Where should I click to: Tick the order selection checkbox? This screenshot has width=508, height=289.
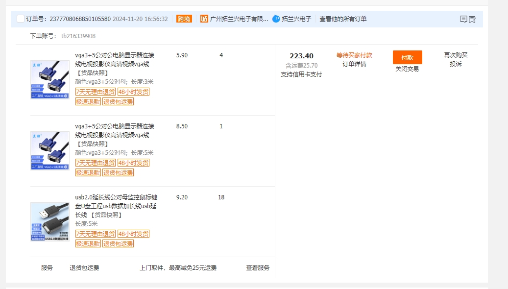coord(20,19)
